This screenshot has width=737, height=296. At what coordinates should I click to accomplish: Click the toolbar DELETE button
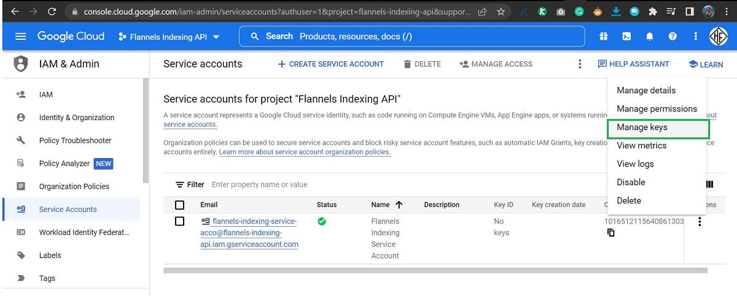[x=422, y=64]
